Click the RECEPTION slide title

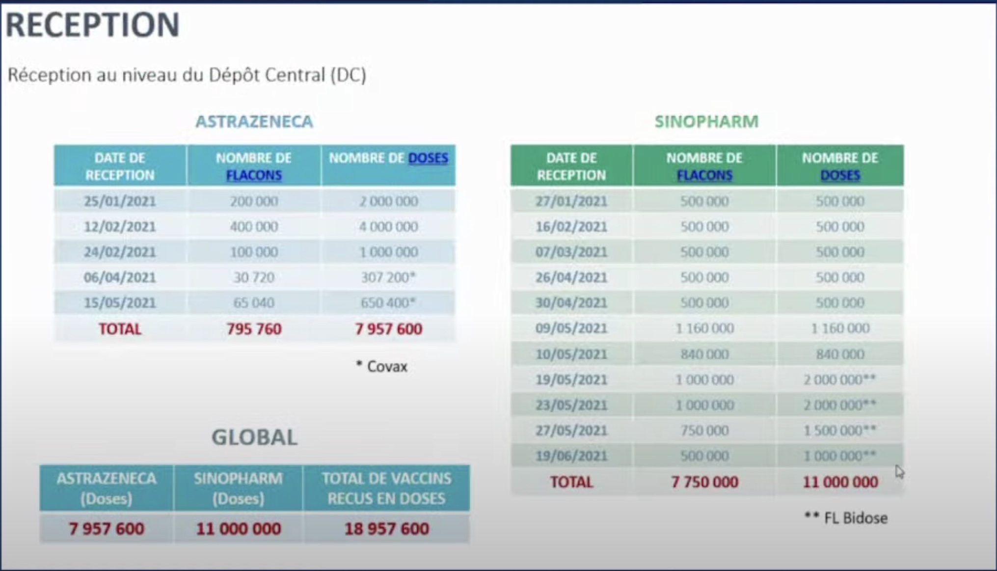[93, 25]
